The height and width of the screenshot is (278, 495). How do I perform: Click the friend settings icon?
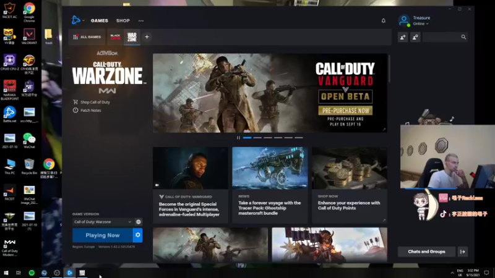(x=415, y=37)
